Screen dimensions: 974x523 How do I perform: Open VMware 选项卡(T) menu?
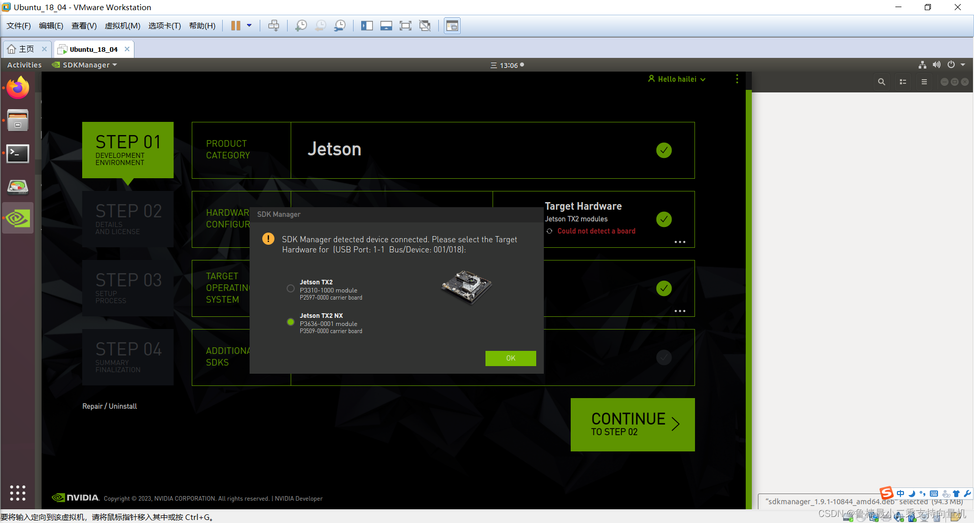tap(164, 26)
